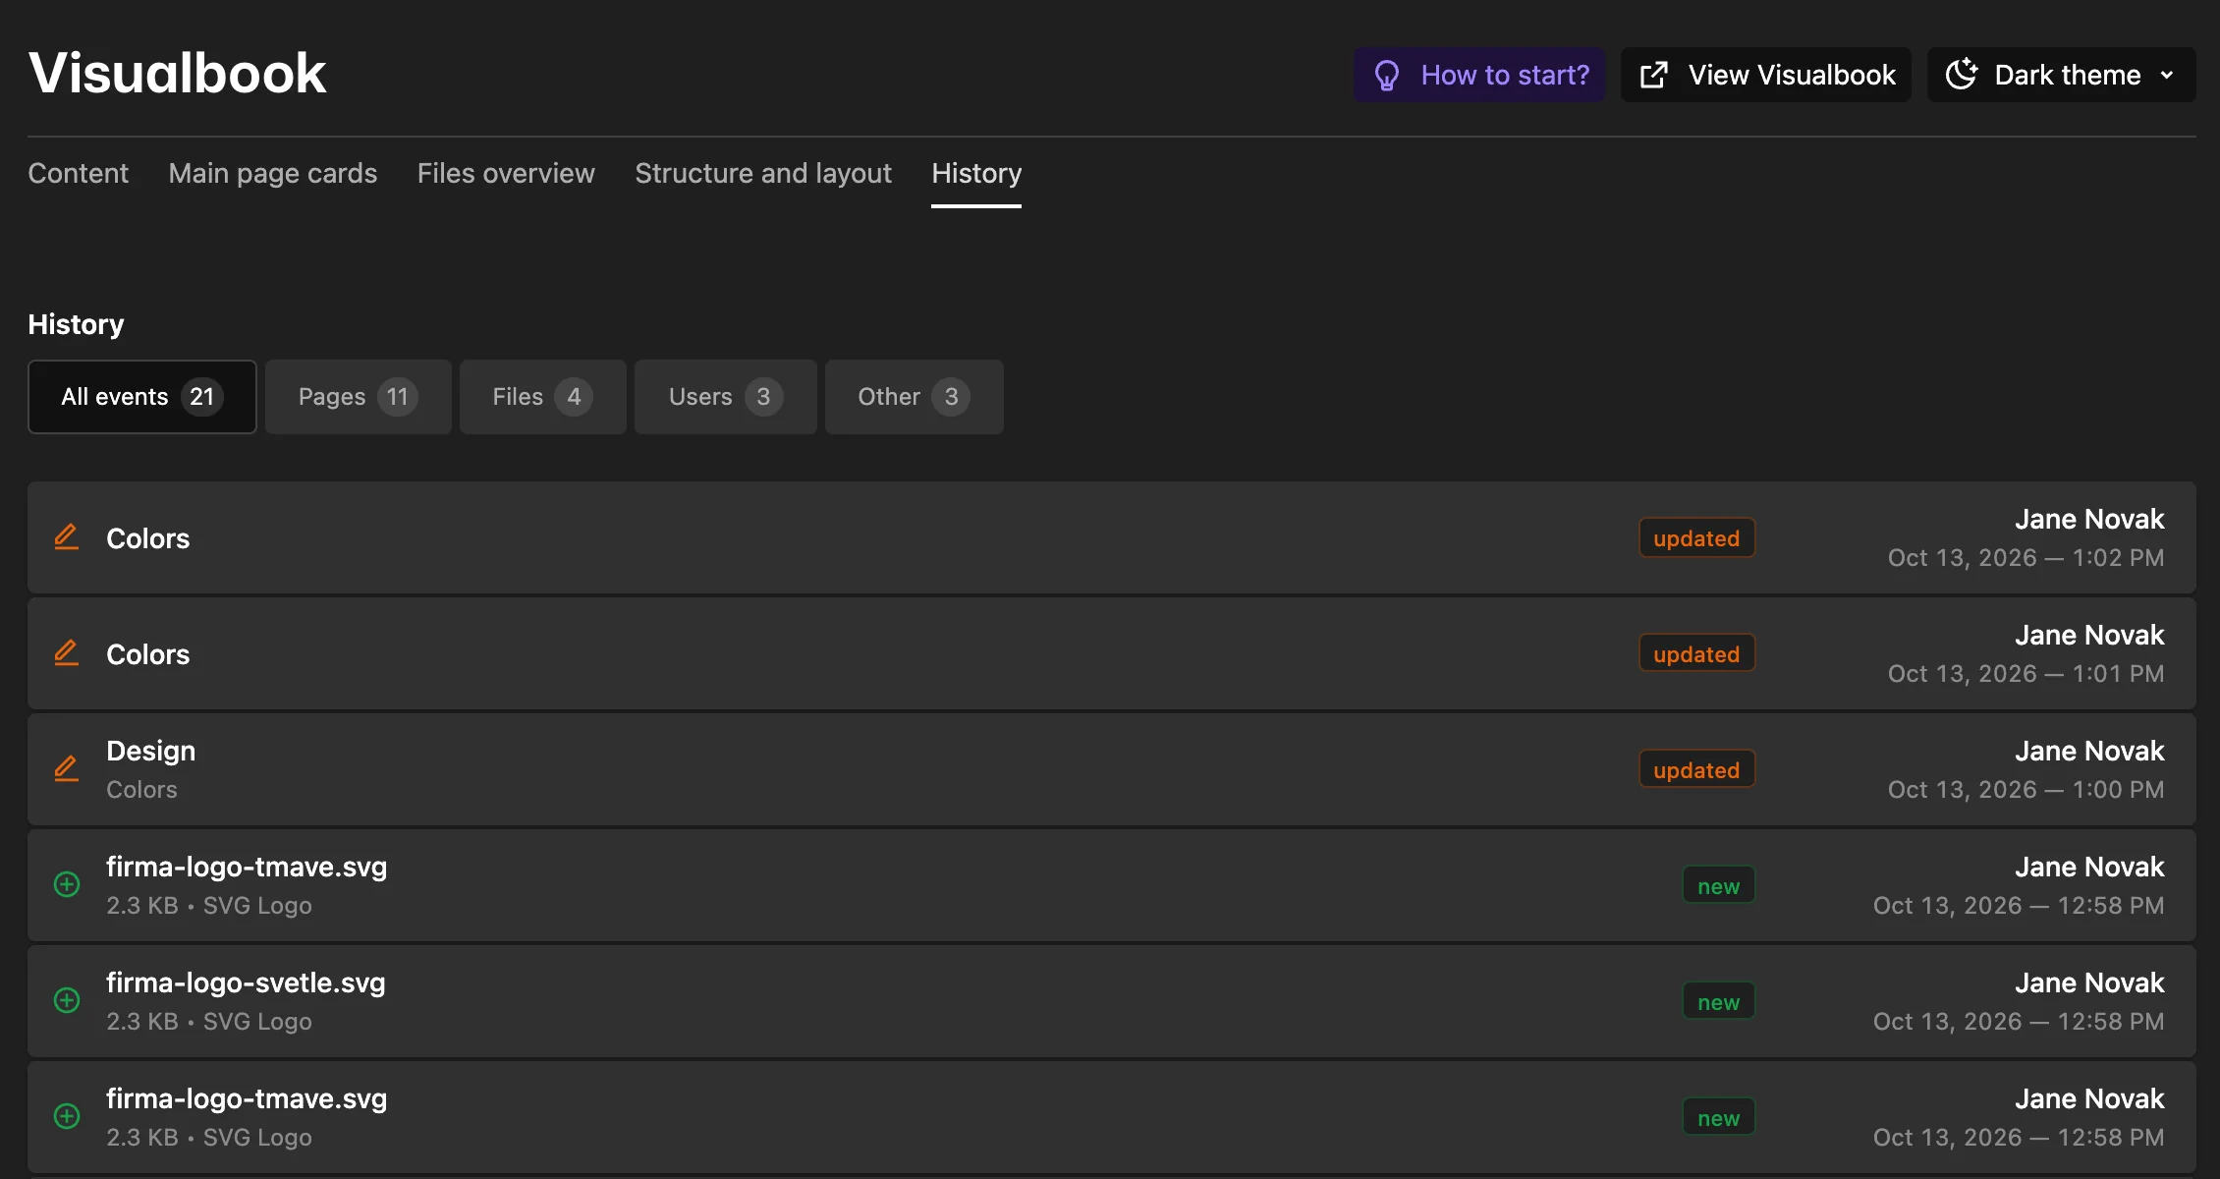Click the pencil icon on the 1:01 PM Colors row

[x=66, y=653]
